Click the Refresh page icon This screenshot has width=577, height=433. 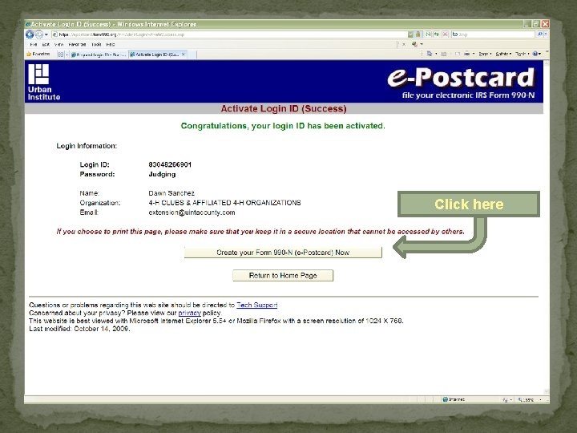coord(437,34)
